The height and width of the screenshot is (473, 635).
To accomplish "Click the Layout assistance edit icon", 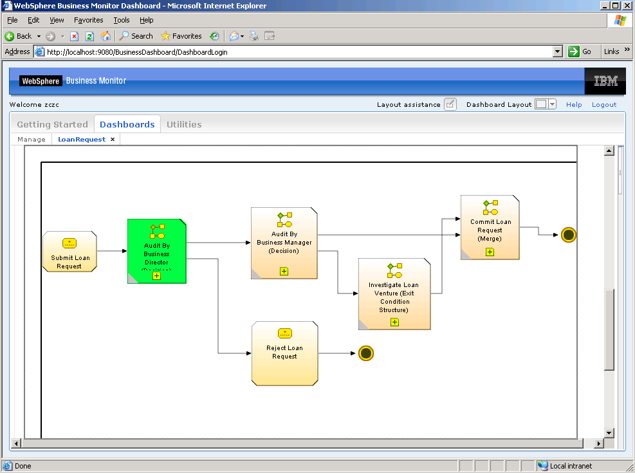I will point(450,104).
